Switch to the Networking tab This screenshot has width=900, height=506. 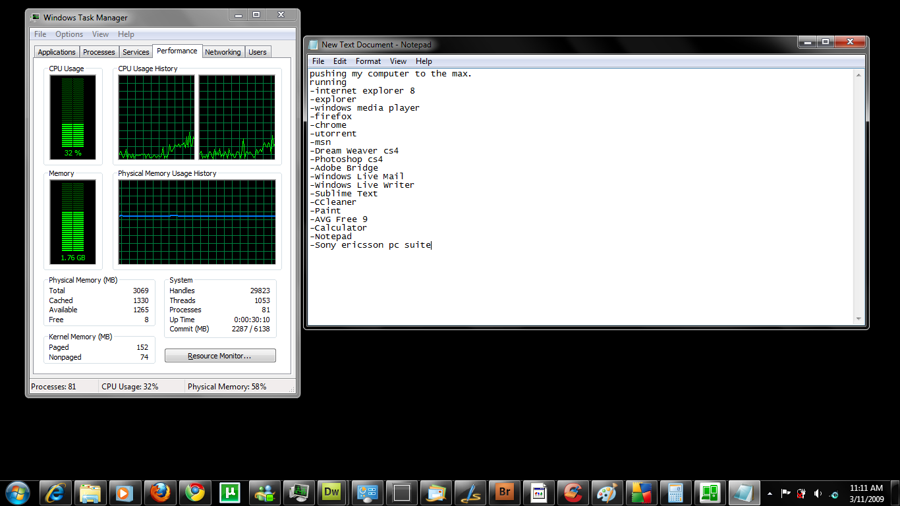coord(223,52)
